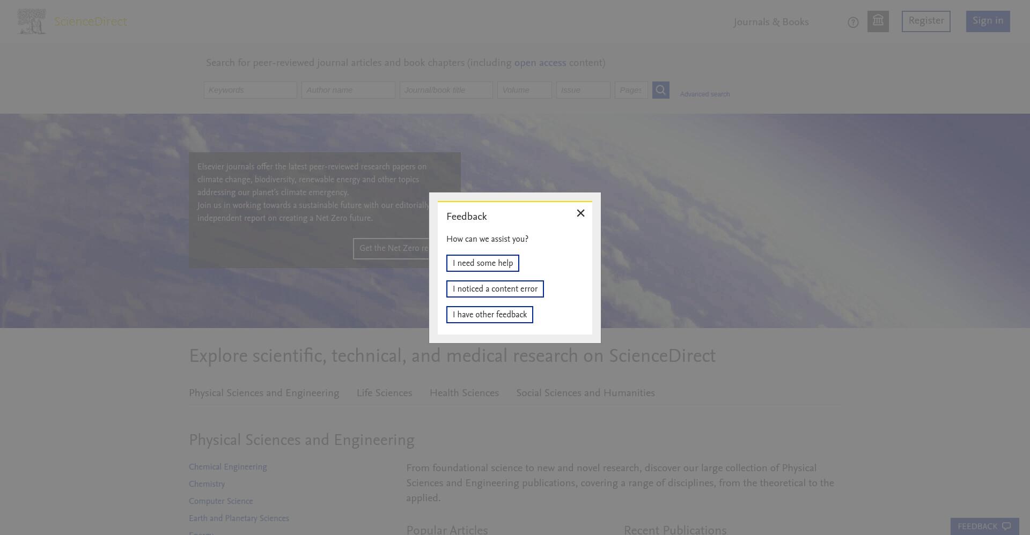
Task: Choose 'I have other feedback' option
Action: coord(490,315)
